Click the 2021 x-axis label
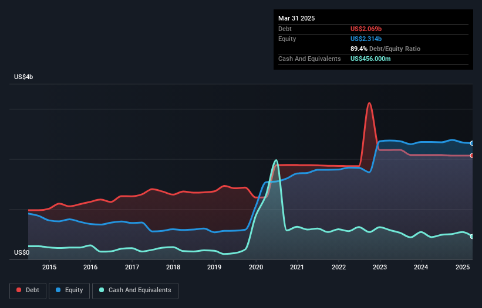482x308 pixels. (297, 267)
